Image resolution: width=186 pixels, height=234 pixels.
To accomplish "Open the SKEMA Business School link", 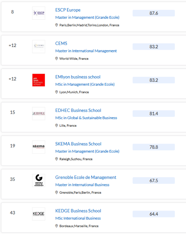I will [78, 144].
